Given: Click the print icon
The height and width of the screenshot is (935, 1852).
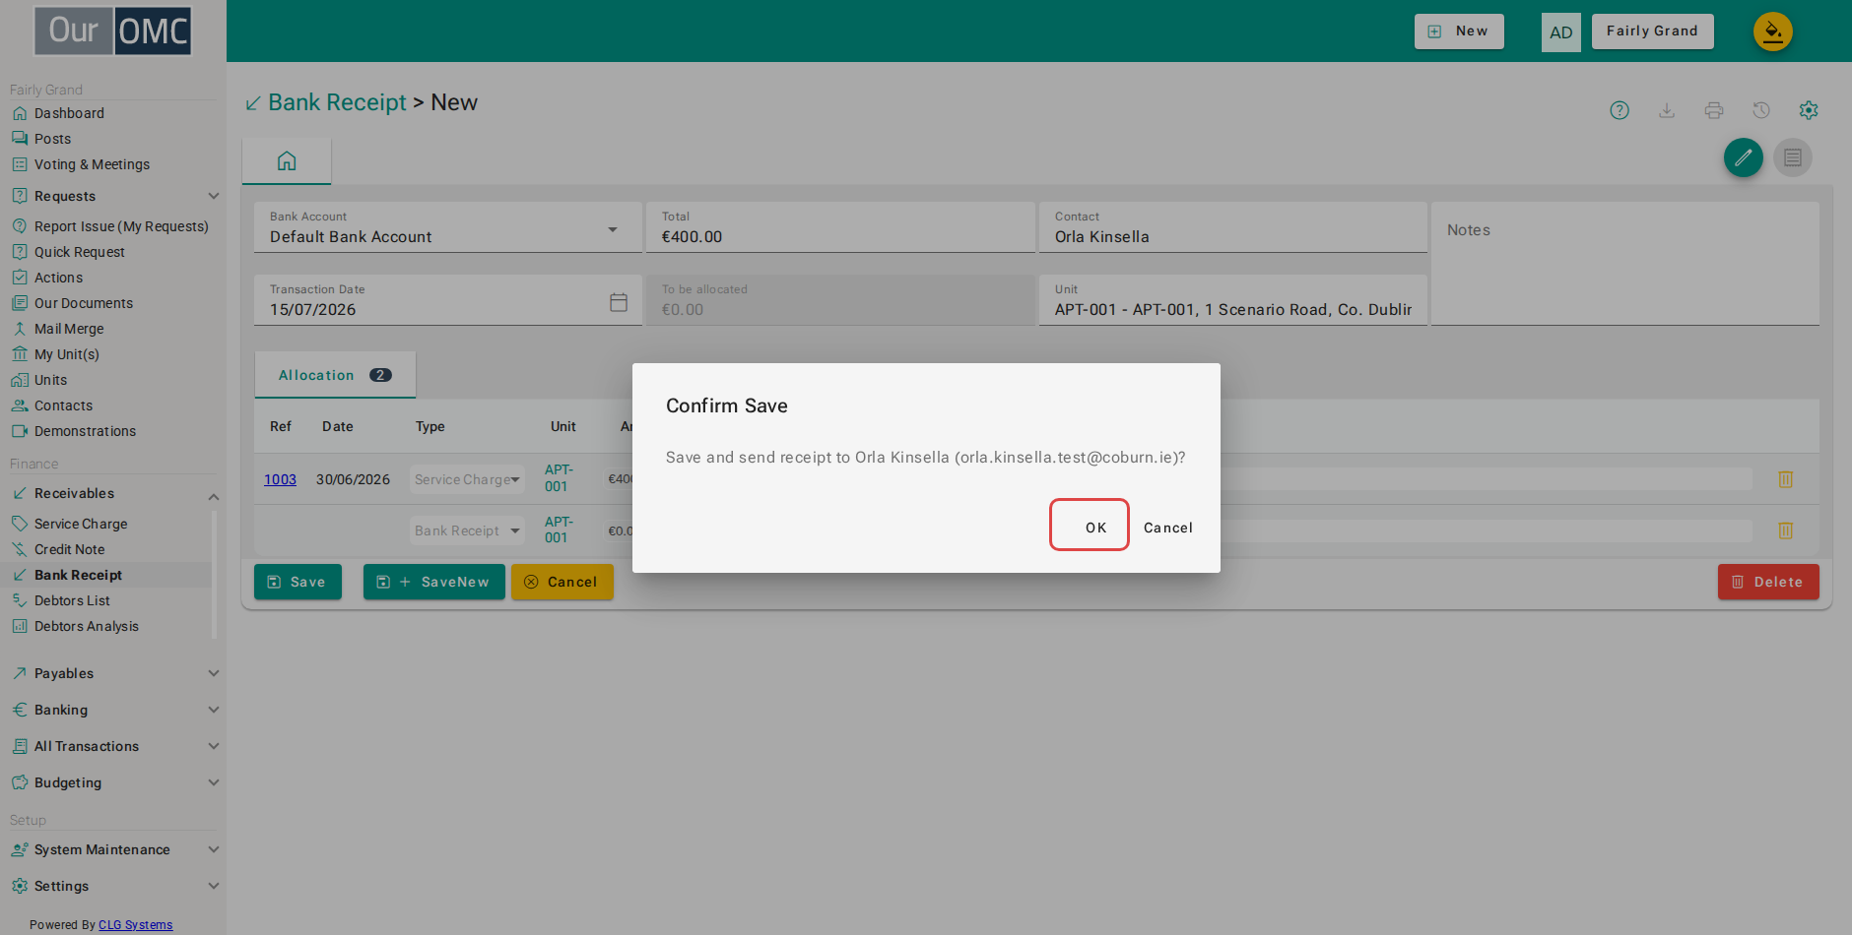Looking at the screenshot, I should 1714,110.
